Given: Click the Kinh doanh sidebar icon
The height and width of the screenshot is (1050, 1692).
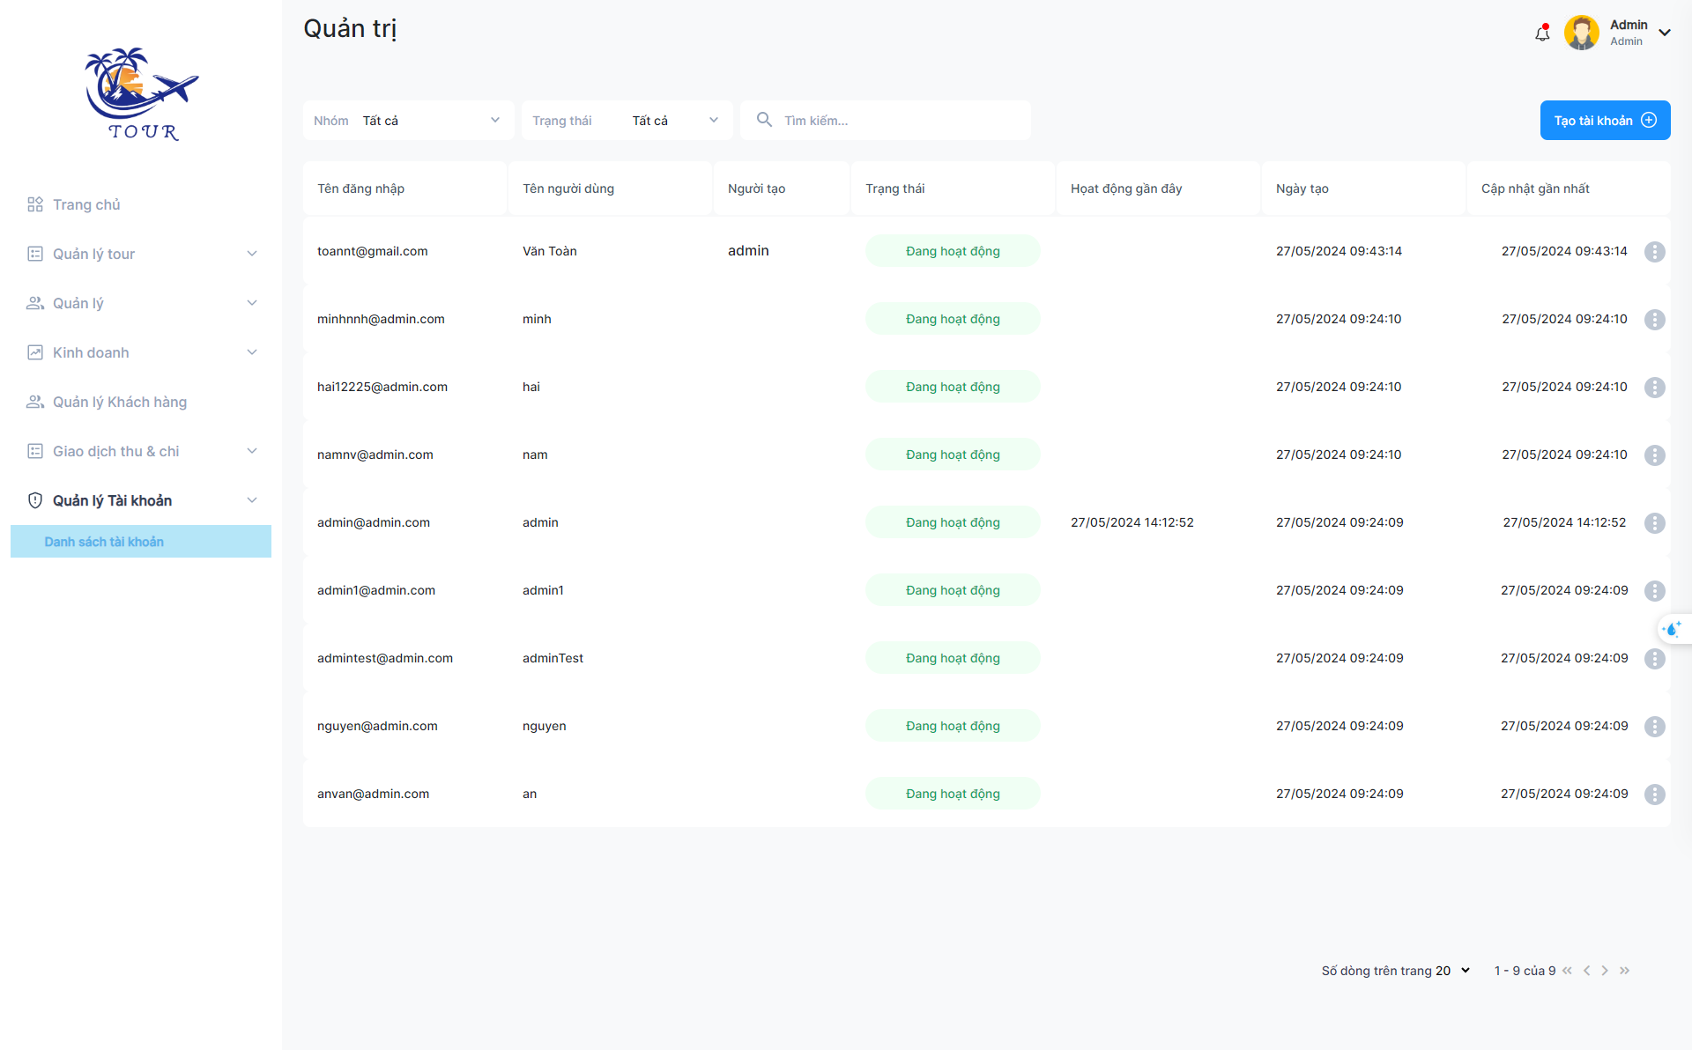Looking at the screenshot, I should click(33, 352).
